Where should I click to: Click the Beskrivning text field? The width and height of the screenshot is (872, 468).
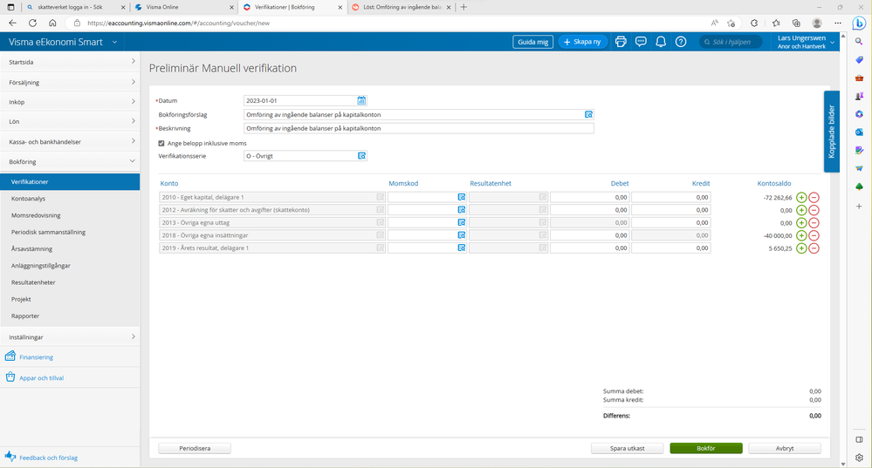(419, 128)
